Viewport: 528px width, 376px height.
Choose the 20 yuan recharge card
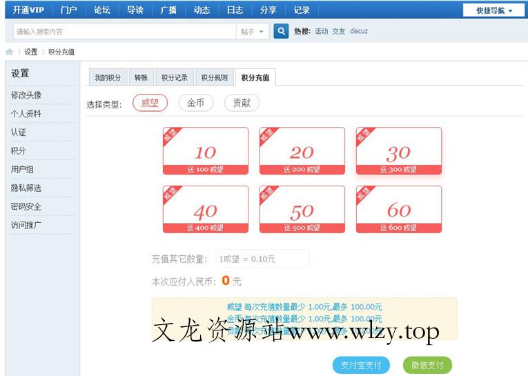pos(302,151)
